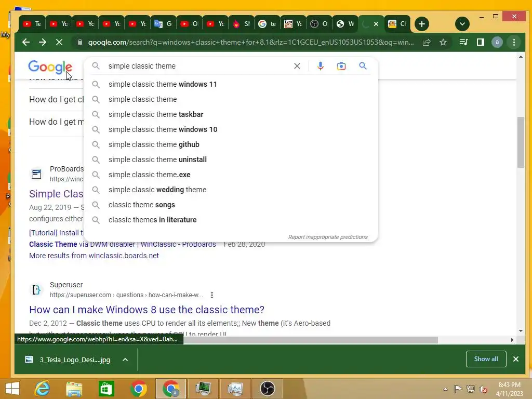532x399 pixels.
Task: Open OBS Studio from taskbar
Action: pyautogui.click(x=268, y=389)
